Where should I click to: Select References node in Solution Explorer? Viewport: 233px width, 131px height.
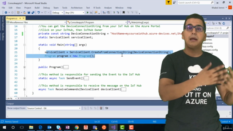pyautogui.click(x=207, y=43)
